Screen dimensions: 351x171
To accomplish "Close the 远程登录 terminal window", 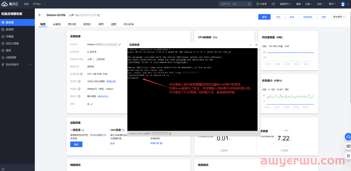I will (256, 45).
